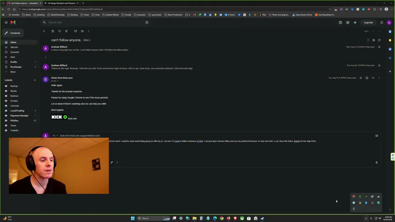This screenshot has width=395, height=222.
Task: Go back to inbox arrow
Action: tap(44, 31)
